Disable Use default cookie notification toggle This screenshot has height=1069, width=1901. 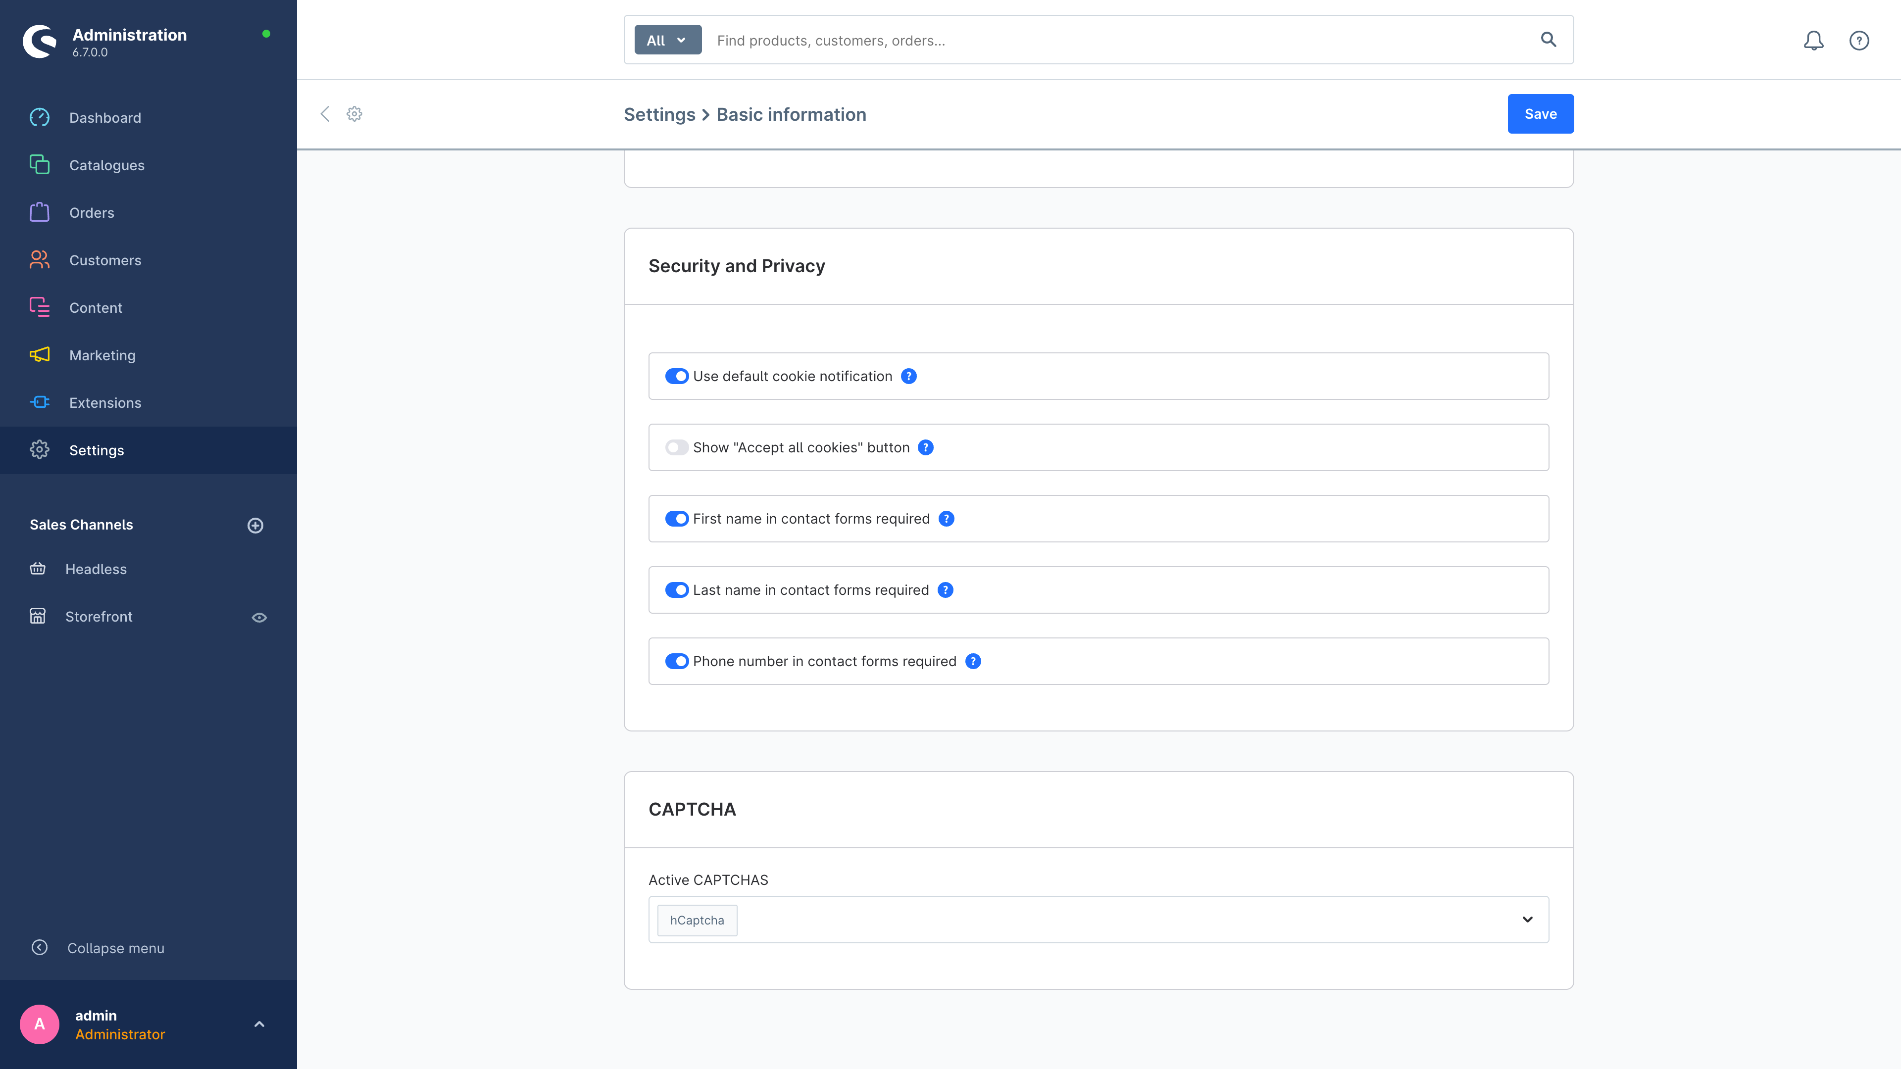click(x=677, y=376)
